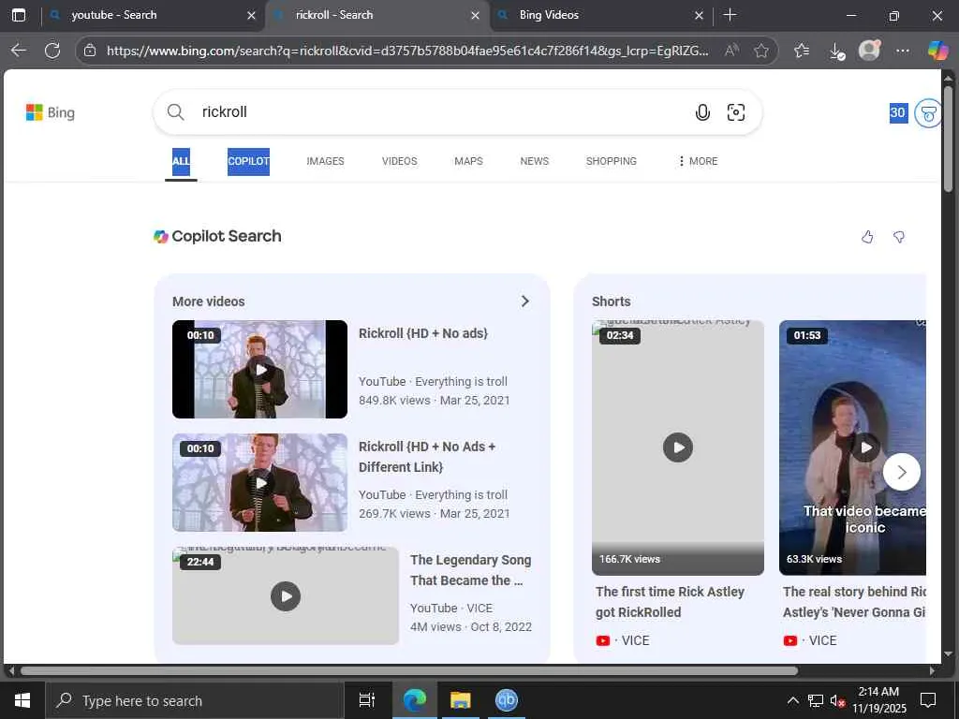Click the thumbs down feedback icon
Image resolution: width=959 pixels, height=719 pixels.
click(899, 237)
